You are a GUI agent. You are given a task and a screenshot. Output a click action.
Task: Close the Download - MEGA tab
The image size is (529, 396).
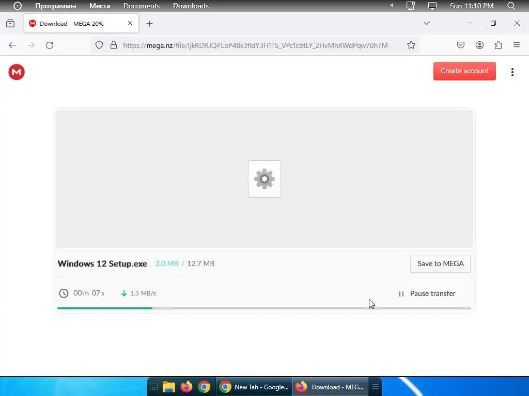point(130,23)
